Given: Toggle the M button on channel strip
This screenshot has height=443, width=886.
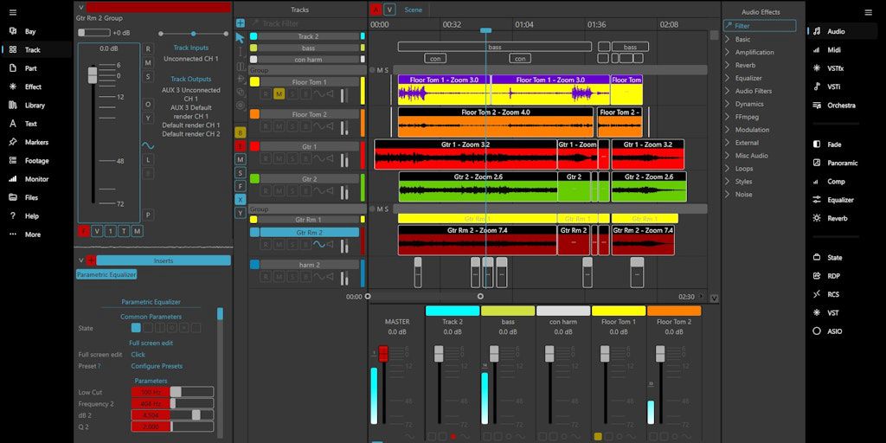Looking at the screenshot, I should click(148, 63).
